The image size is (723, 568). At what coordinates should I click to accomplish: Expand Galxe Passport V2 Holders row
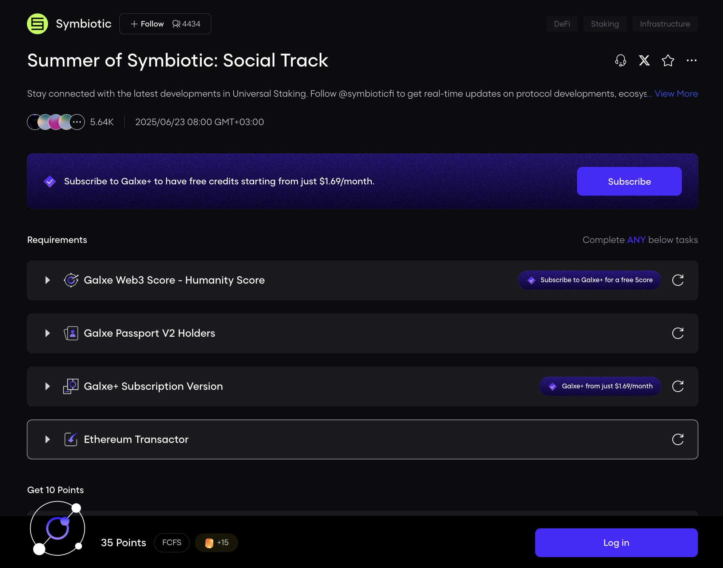point(47,333)
